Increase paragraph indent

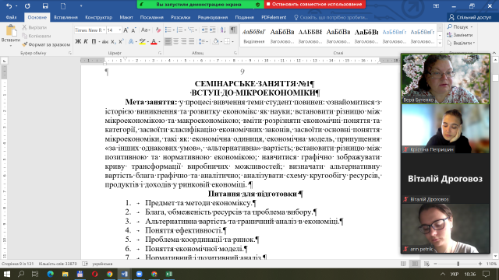click(x=213, y=30)
